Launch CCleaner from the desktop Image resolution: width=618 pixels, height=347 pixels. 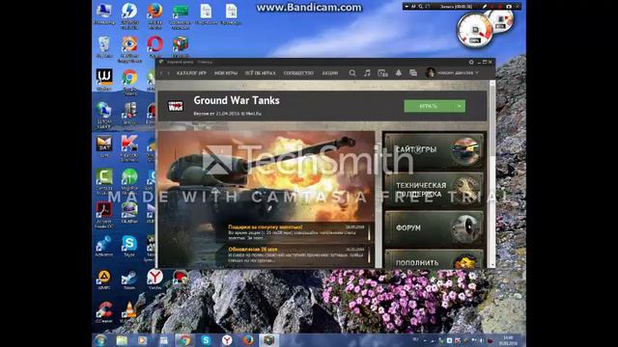104,312
